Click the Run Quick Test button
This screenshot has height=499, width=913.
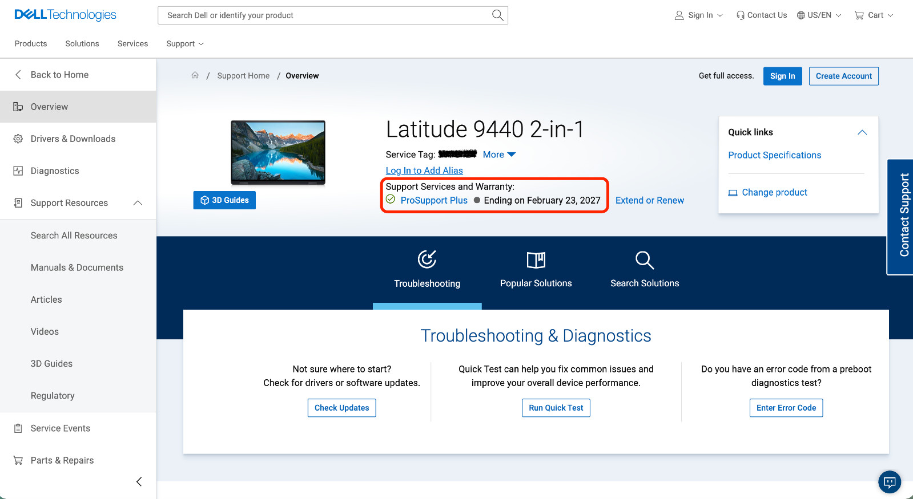556,408
